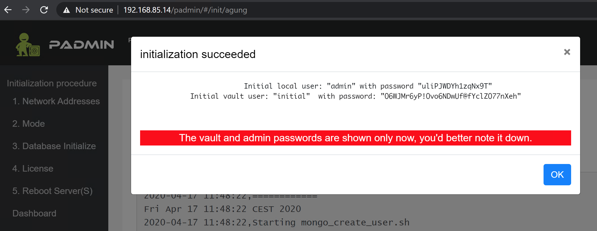The width and height of the screenshot is (597, 231).
Task: Focus the address bar URL
Action: [185, 10]
